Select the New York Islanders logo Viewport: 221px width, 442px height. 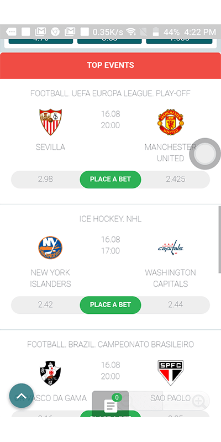pyautogui.click(x=50, y=248)
